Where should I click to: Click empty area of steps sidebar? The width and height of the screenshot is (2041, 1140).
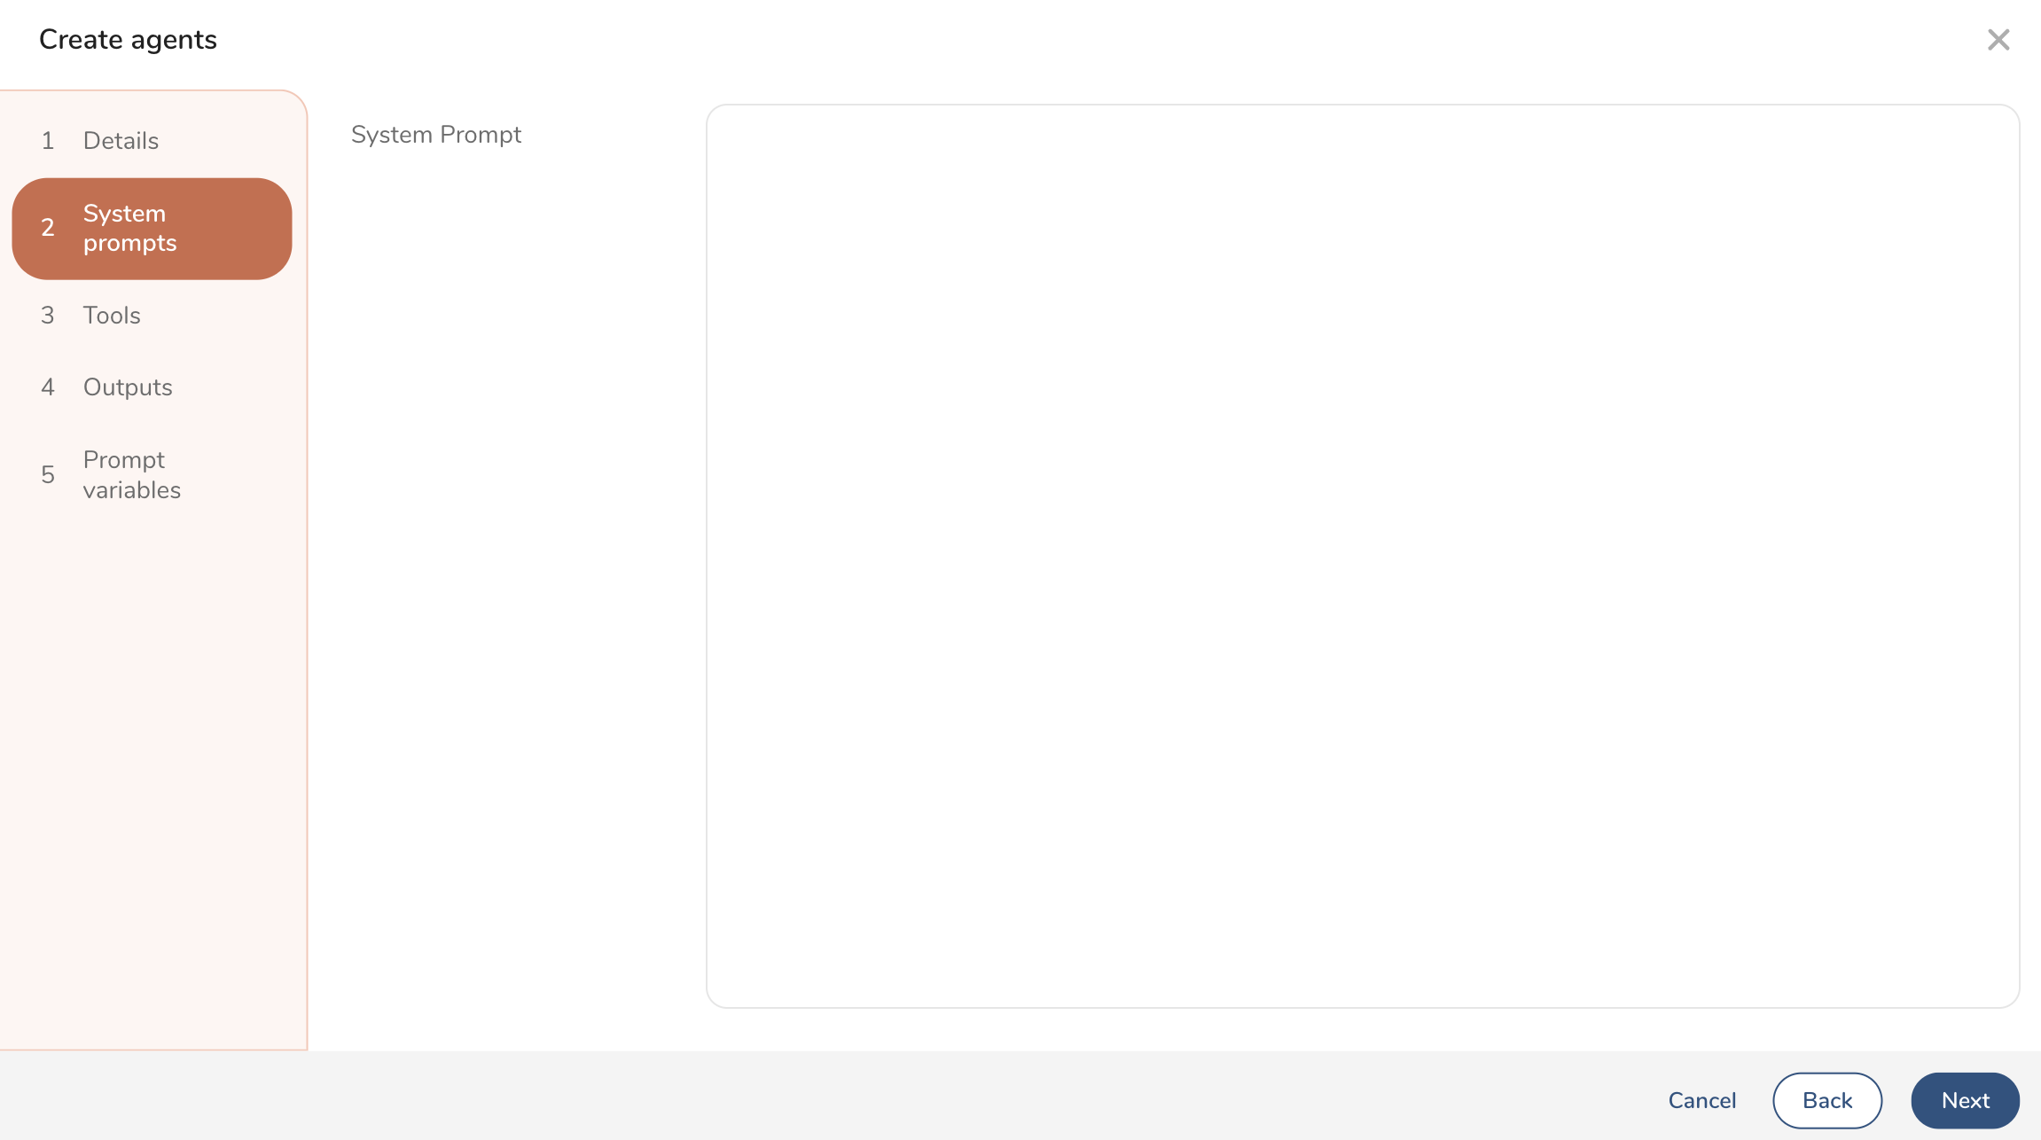click(x=152, y=780)
